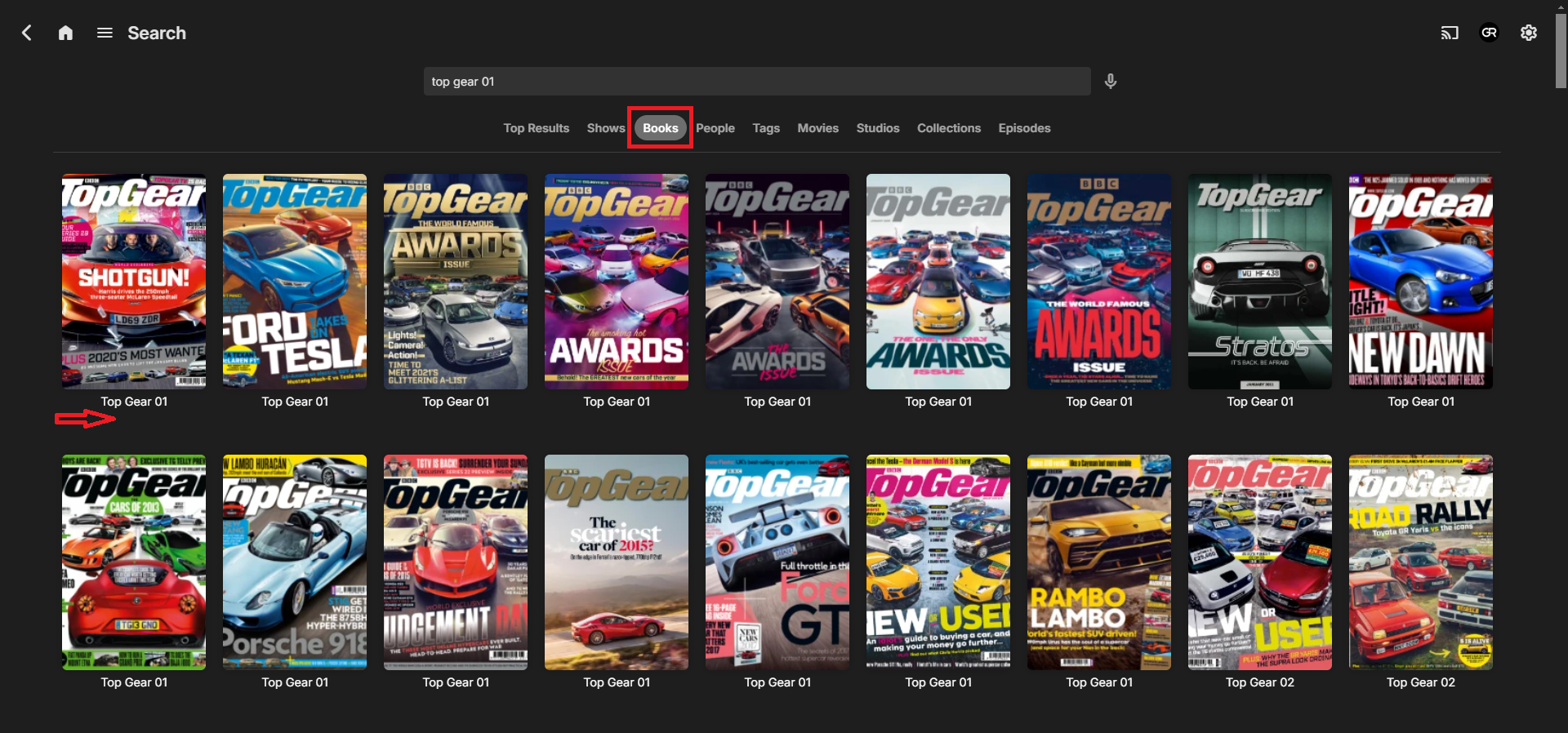Click the search field with "top gear 01"

coord(756,82)
